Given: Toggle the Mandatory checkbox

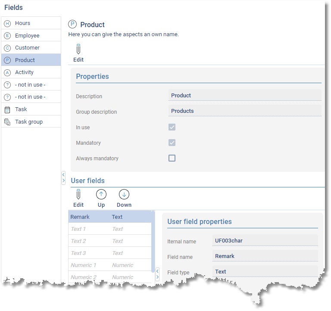Looking at the screenshot, I should tap(172, 143).
